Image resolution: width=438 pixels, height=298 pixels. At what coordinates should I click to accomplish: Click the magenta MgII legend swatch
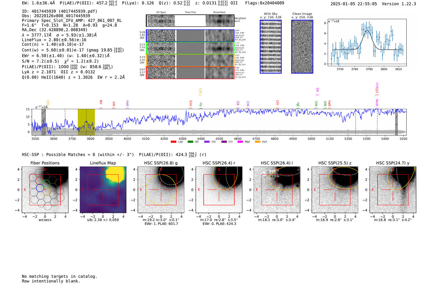(x=240, y=142)
